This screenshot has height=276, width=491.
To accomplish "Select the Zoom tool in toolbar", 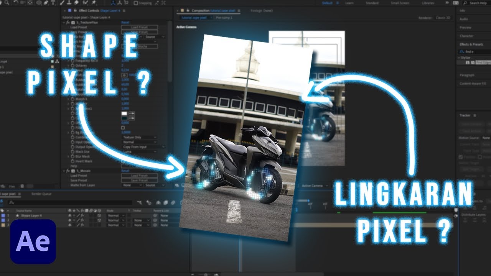I will [7, 3].
